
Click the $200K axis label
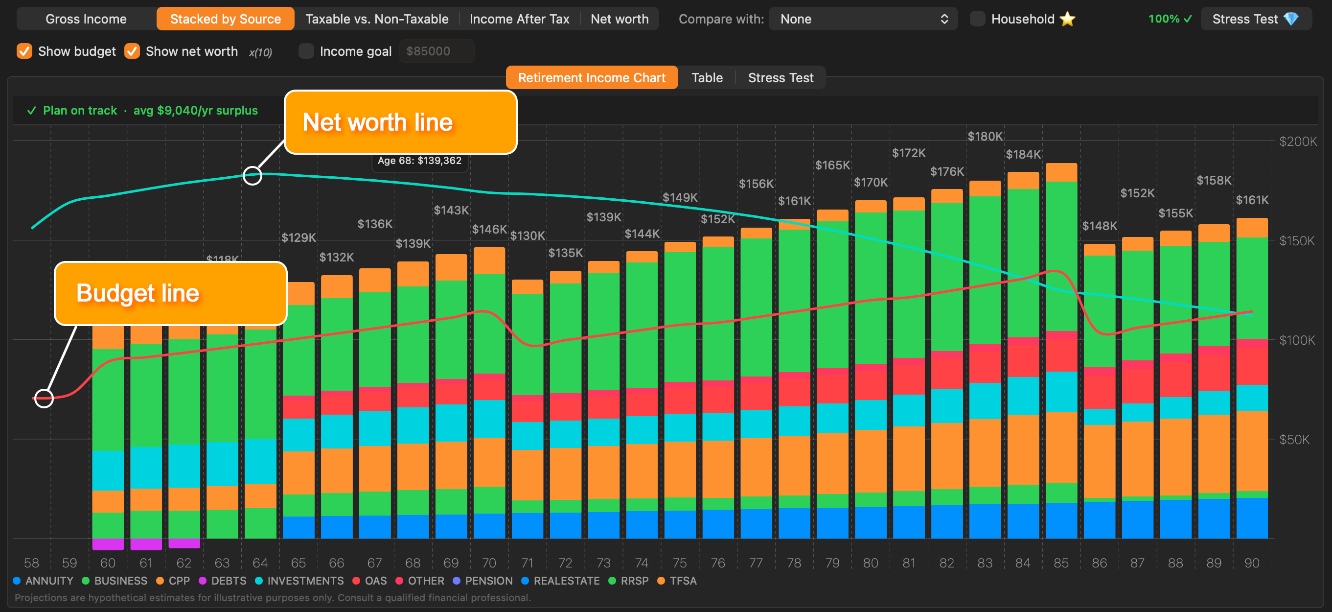coord(1298,141)
